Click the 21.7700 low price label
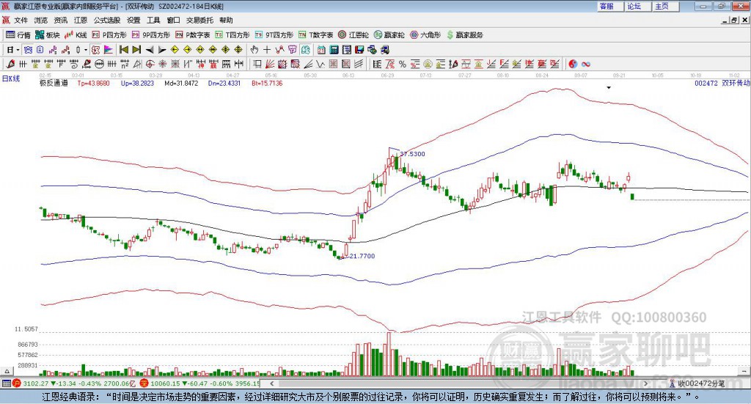This screenshot has height=404, width=751. (x=362, y=256)
